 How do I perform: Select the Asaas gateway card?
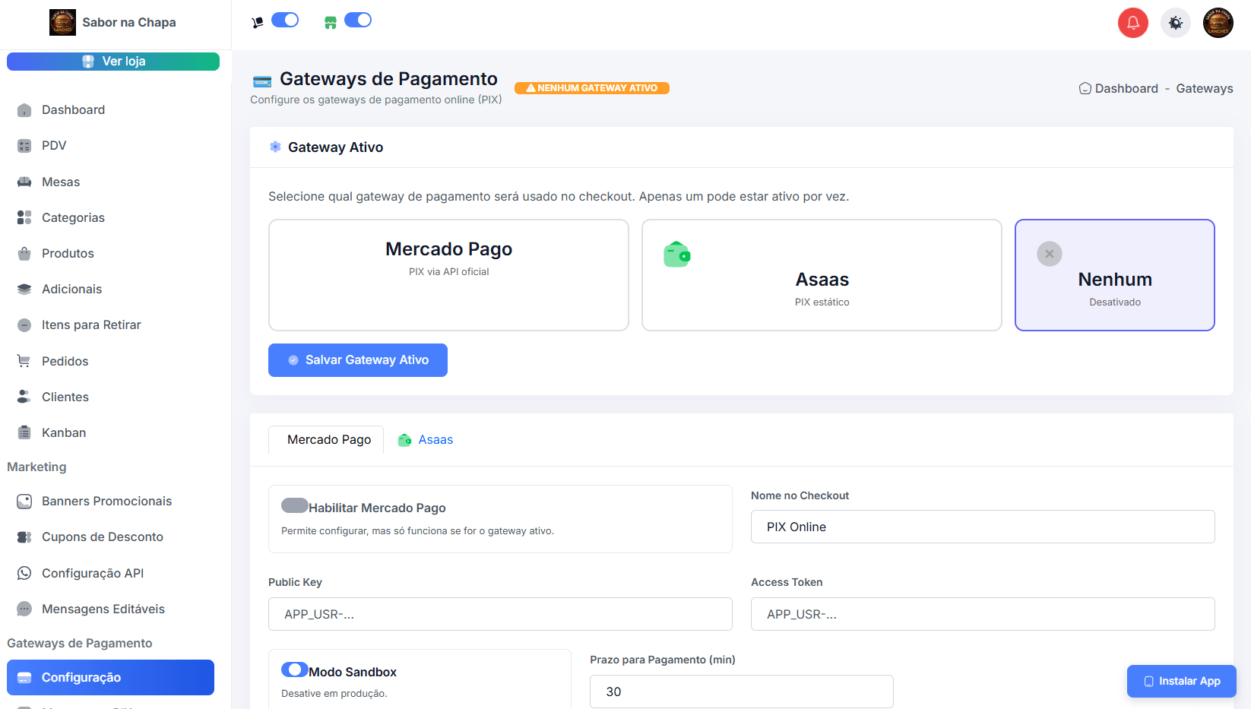point(822,275)
